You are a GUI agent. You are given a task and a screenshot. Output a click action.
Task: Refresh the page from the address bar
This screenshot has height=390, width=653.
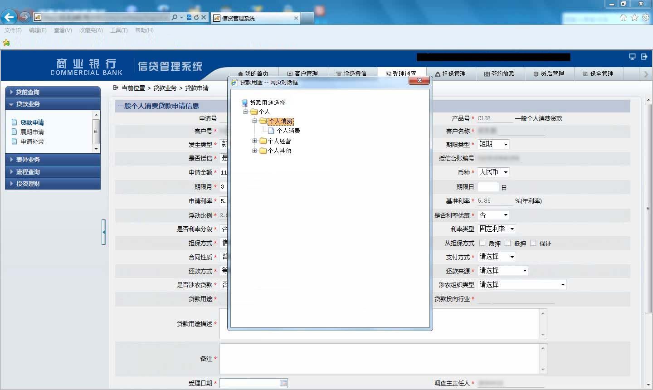[196, 17]
